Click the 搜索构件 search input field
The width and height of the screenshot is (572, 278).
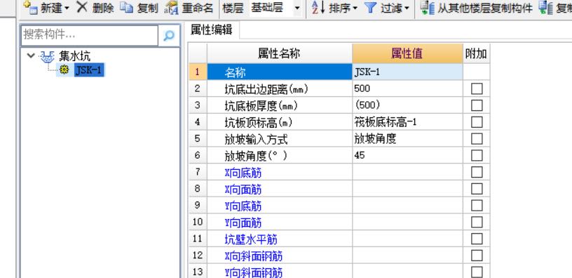pyautogui.click(x=90, y=35)
